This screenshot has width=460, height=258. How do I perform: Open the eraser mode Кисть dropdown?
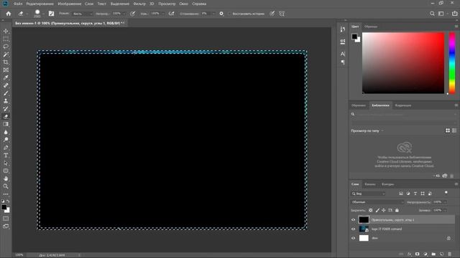point(83,14)
